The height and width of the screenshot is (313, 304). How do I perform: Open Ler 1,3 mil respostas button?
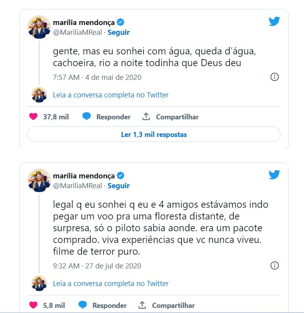[154, 134]
